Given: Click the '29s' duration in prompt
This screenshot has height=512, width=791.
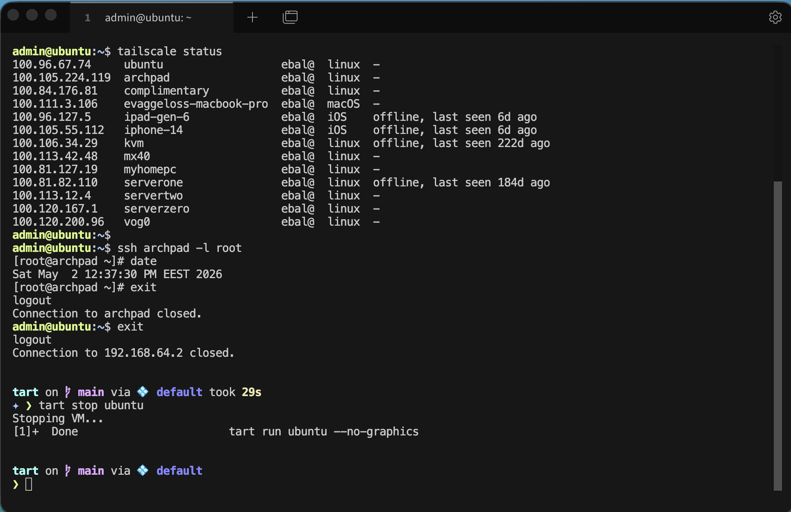Looking at the screenshot, I should [x=252, y=392].
